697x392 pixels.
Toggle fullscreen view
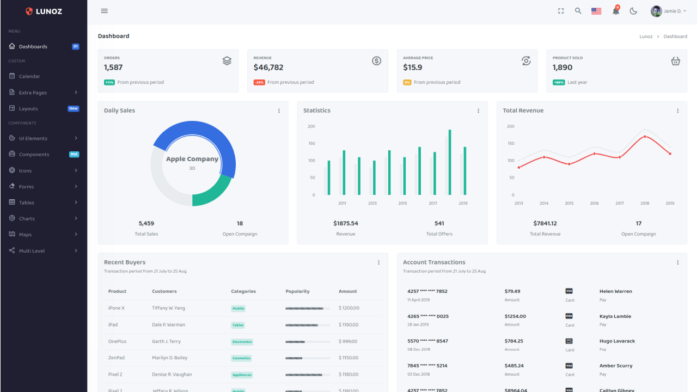pos(560,10)
